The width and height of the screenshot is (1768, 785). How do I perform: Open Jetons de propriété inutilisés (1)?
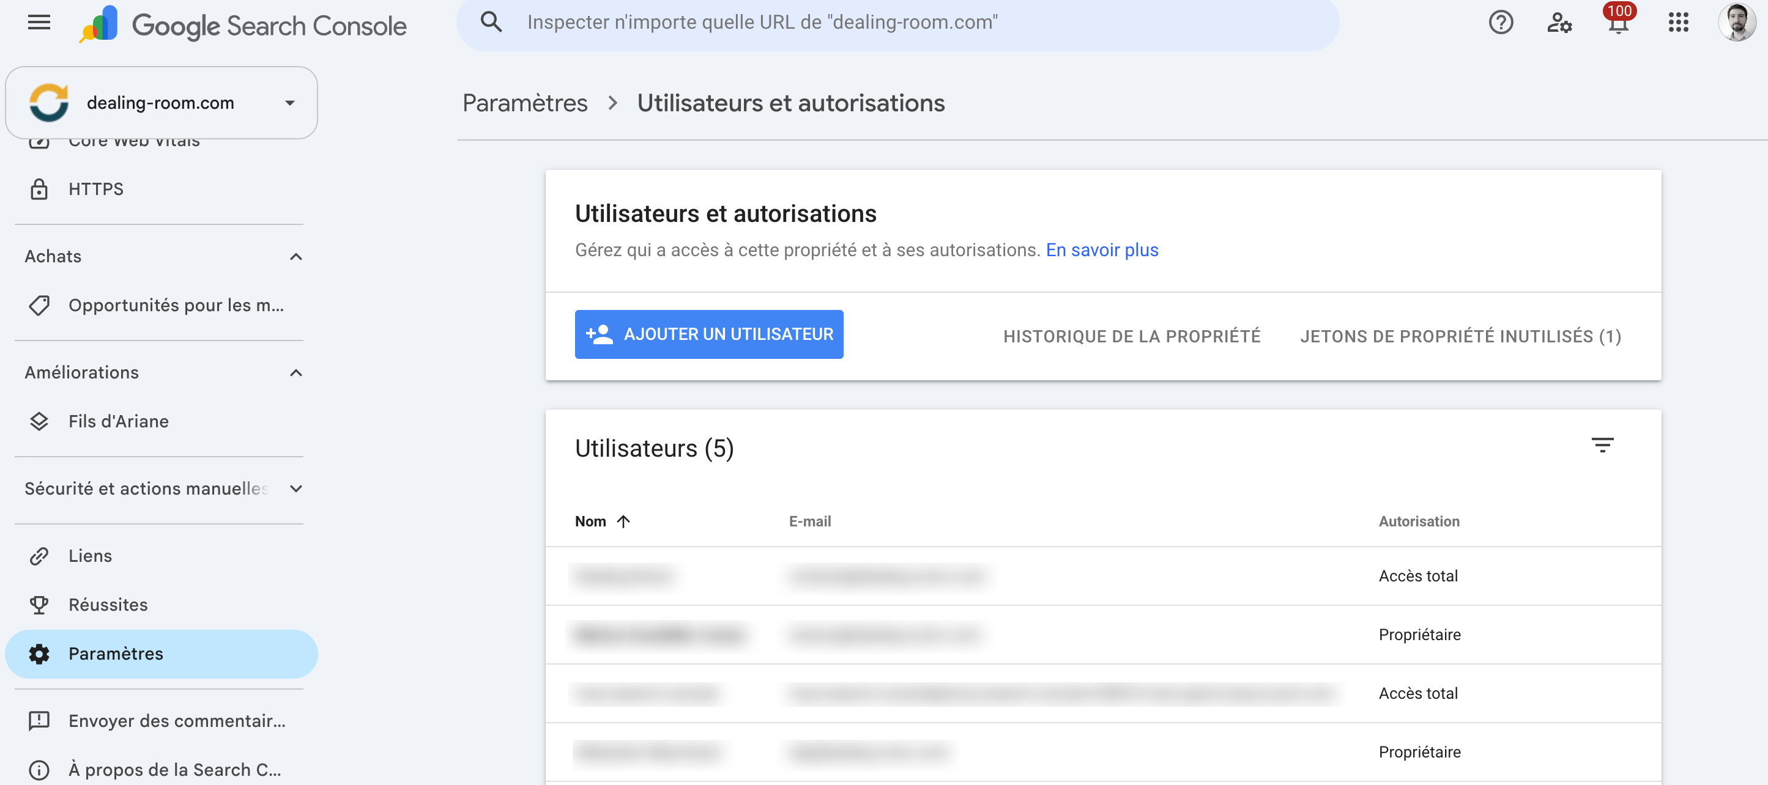click(1460, 336)
